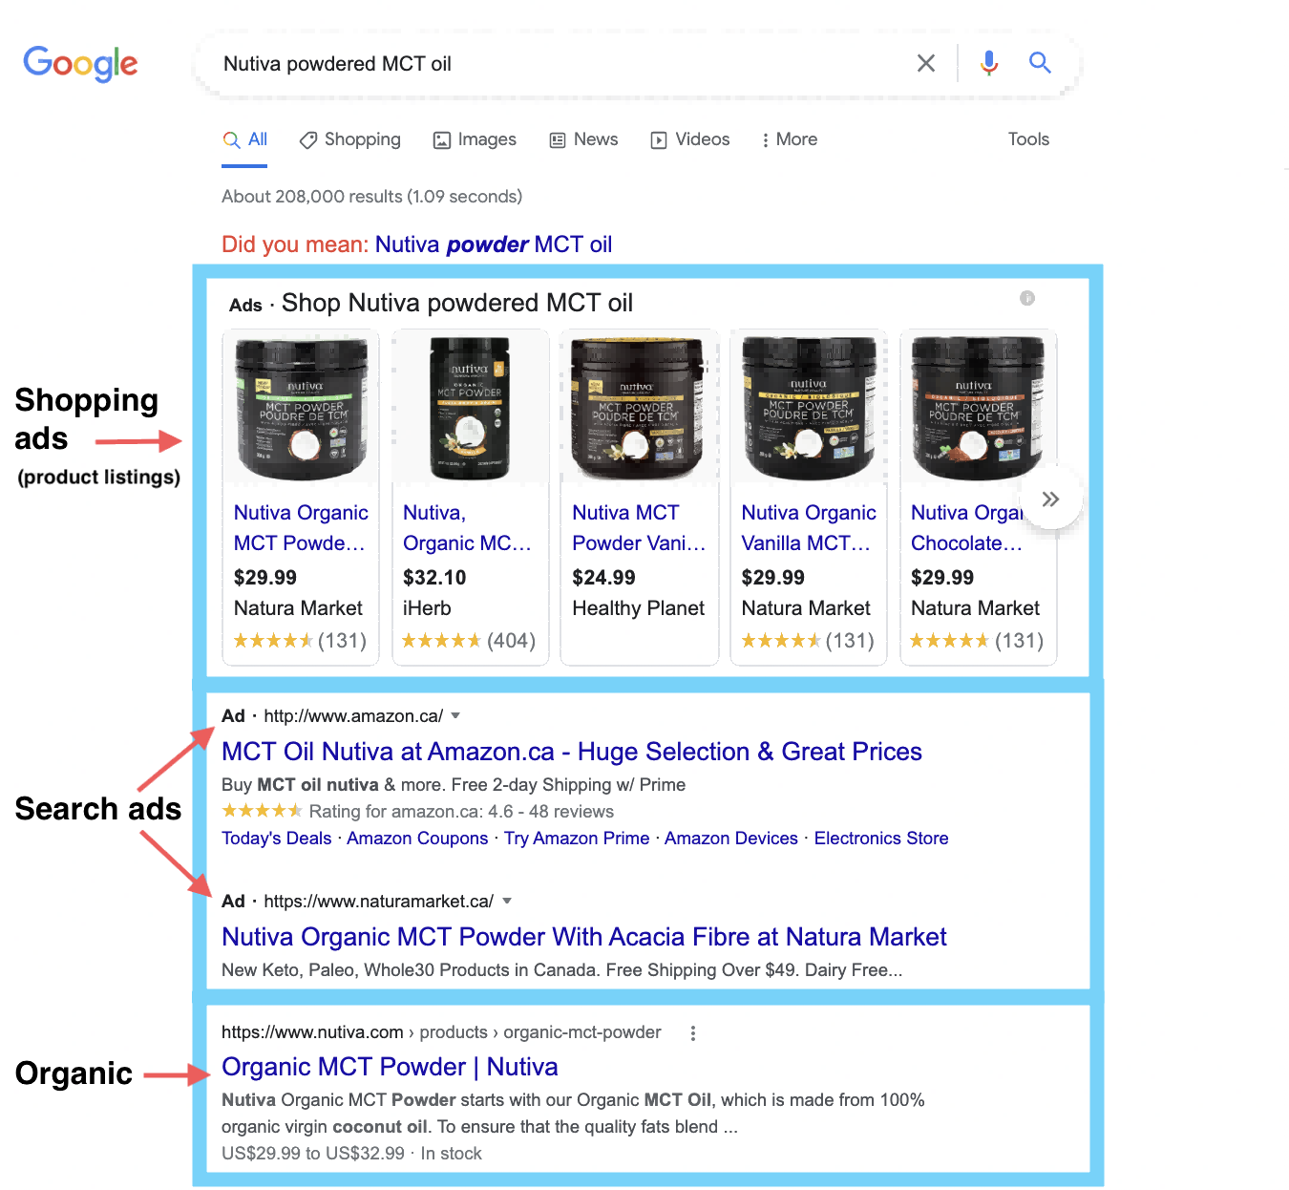Open the Tools search options

1028,139
